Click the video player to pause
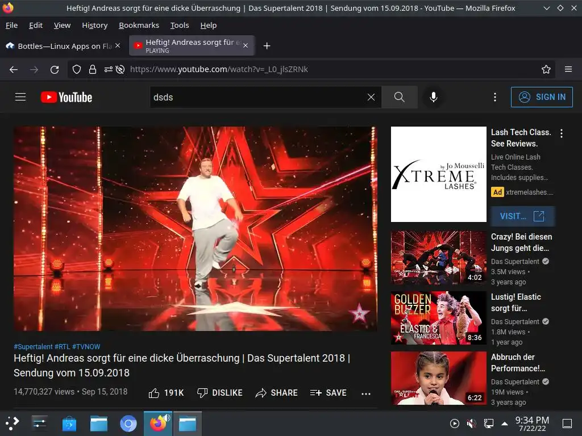The height and width of the screenshot is (436, 582). click(x=196, y=228)
